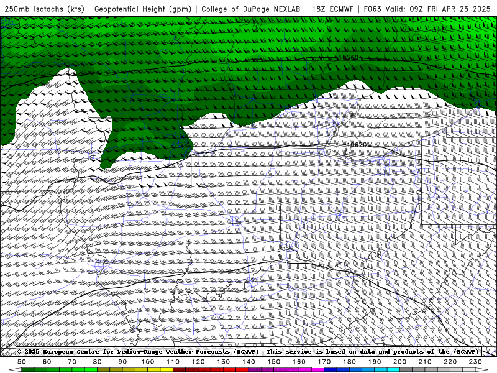Click the '250mb Isotachs (kts)' title text
The image size is (497, 373).
click(44, 9)
